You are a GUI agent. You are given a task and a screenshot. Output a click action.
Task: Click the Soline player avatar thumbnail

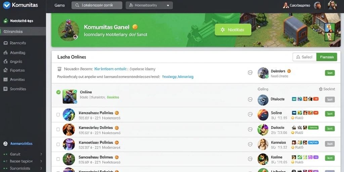263,115
